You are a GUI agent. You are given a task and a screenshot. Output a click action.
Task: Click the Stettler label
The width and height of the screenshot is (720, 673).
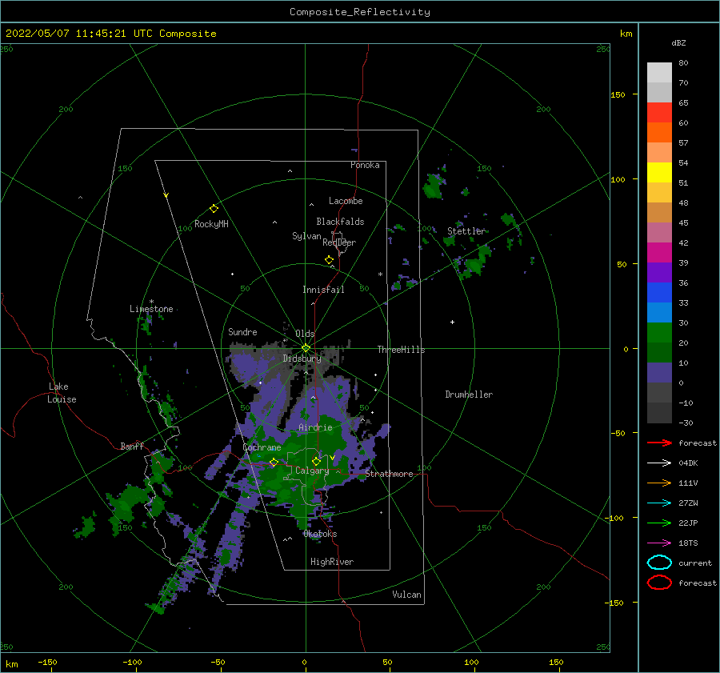[x=466, y=231]
